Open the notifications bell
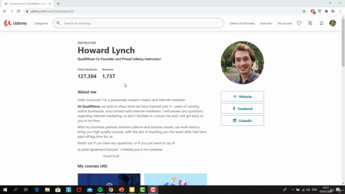 (321, 23)
